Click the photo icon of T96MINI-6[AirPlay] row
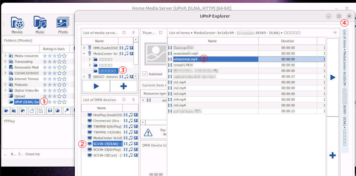 (x=136, y=127)
